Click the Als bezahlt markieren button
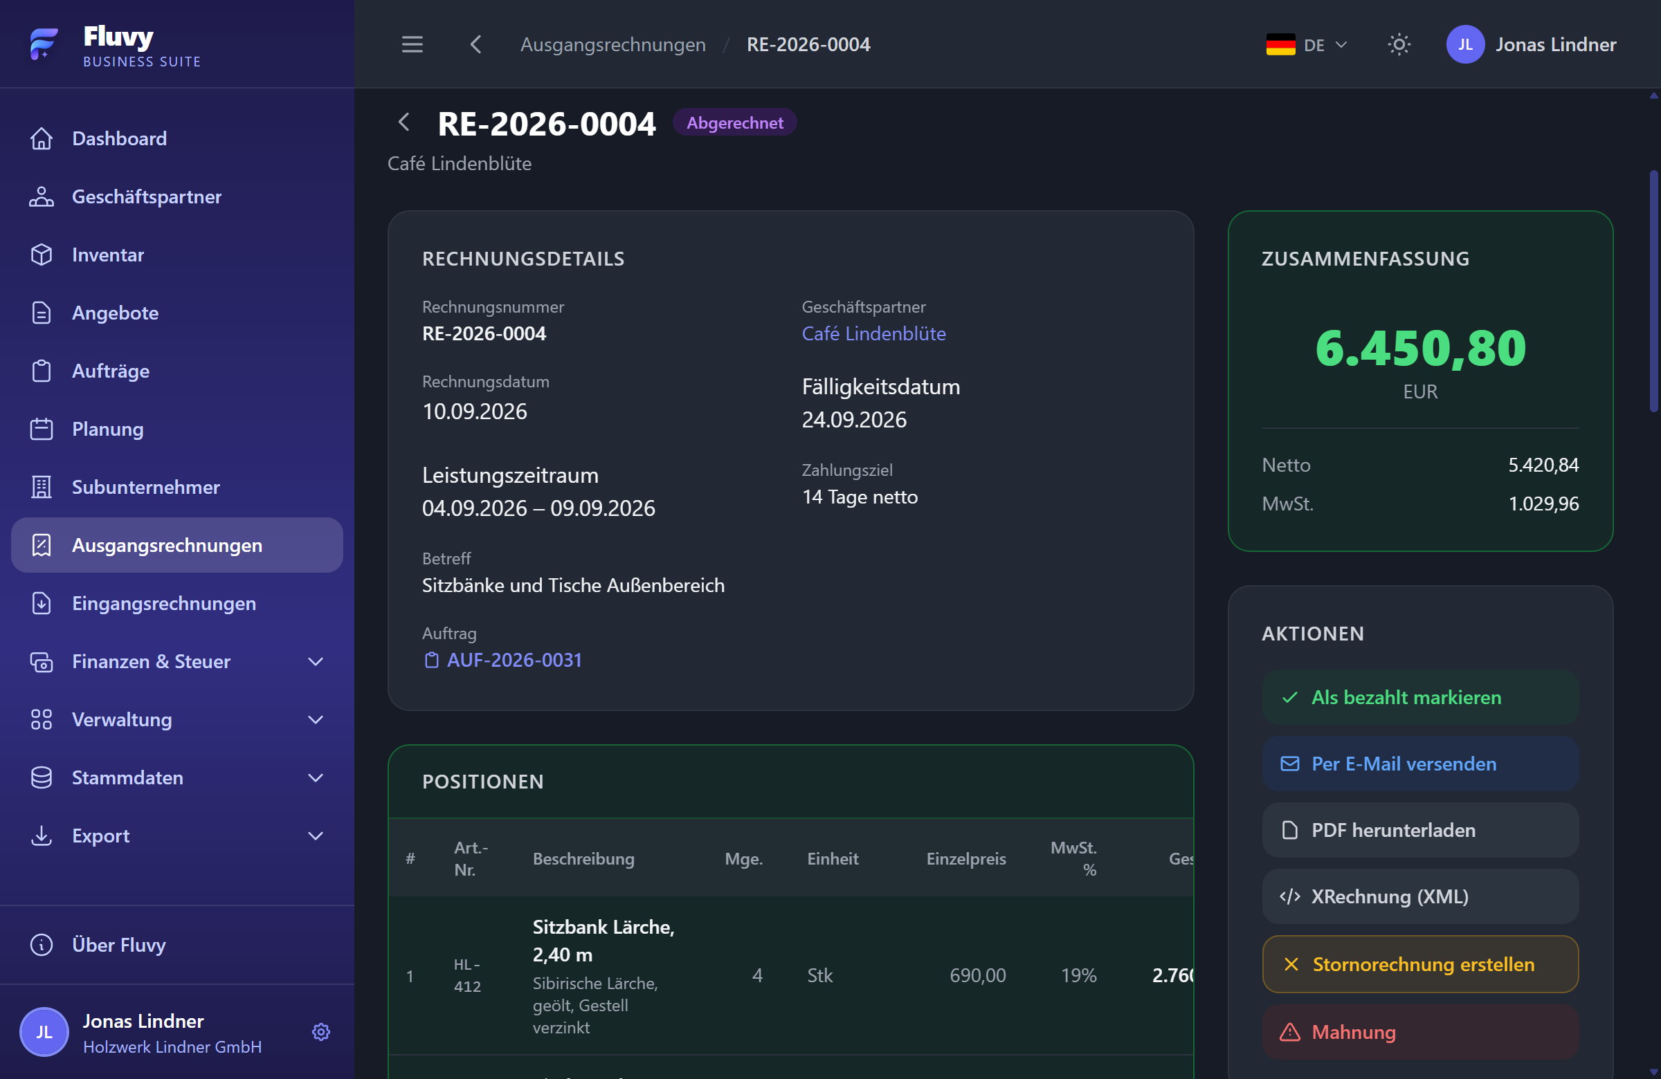 pos(1420,697)
